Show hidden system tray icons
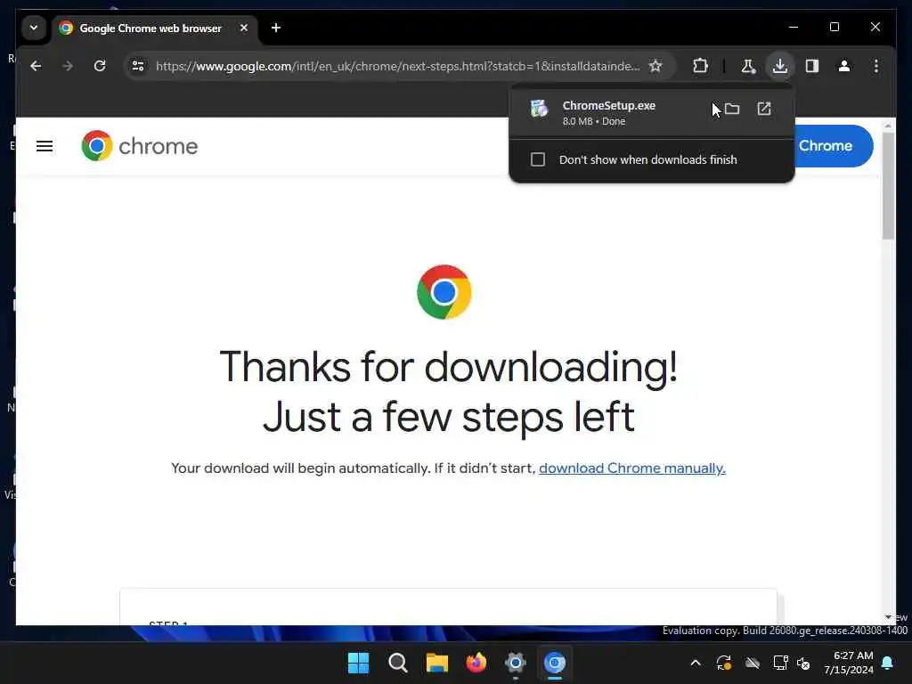 coord(696,663)
